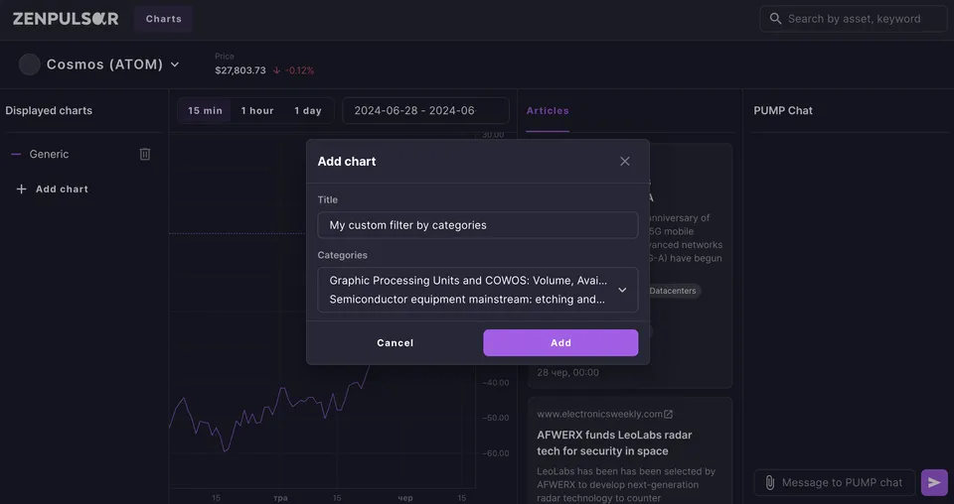Confirm with the purple Add button

click(x=560, y=343)
